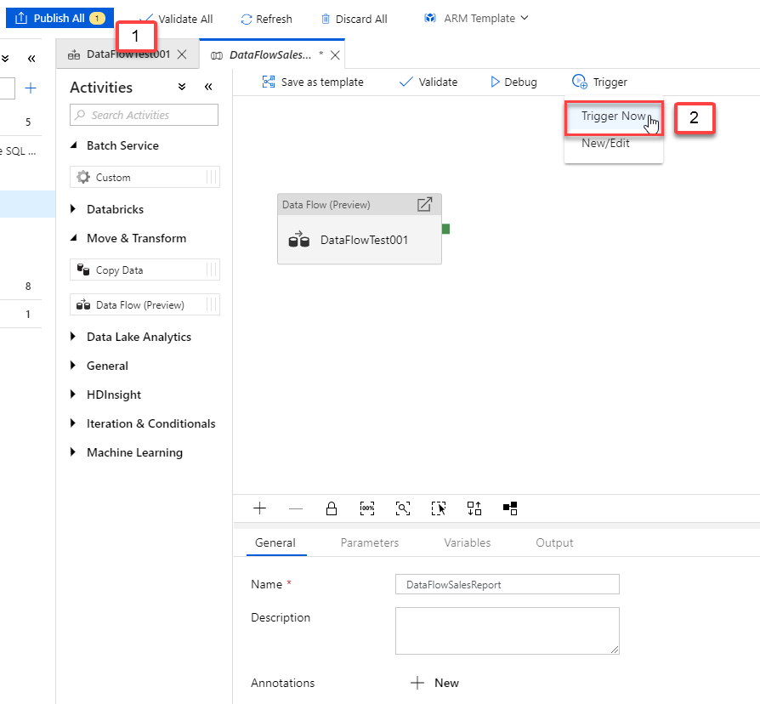This screenshot has width=760, height=704.
Task: Expand Data Lake Analytics
Action: 73,337
